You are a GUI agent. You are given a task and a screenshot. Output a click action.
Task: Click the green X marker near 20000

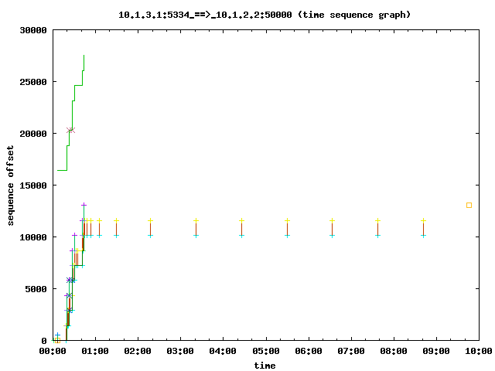point(71,130)
